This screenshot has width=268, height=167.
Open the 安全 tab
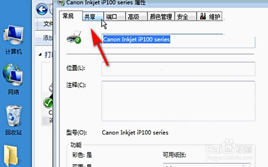[186, 16]
